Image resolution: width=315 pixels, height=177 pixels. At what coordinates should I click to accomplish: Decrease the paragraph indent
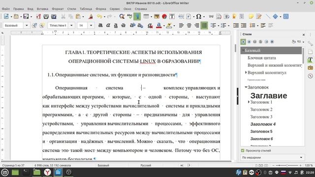point(244,26)
